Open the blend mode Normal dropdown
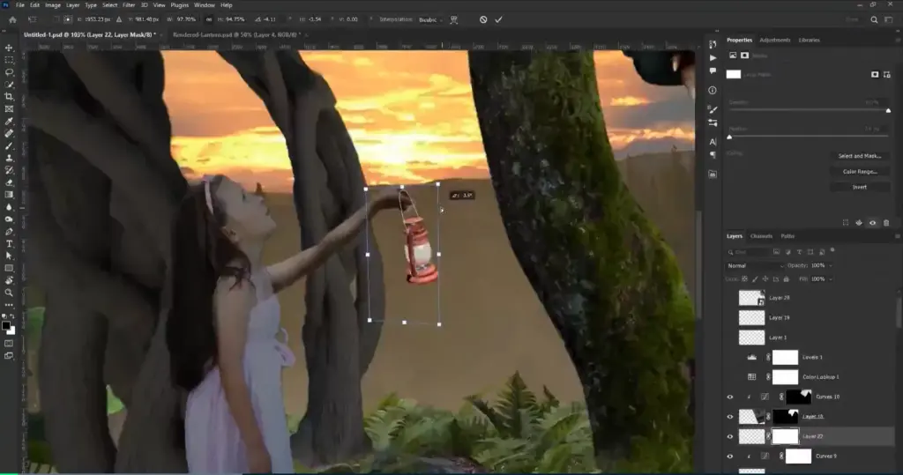The width and height of the screenshot is (903, 475). (755, 265)
